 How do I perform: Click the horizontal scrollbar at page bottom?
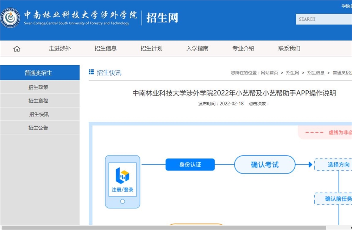164,228
